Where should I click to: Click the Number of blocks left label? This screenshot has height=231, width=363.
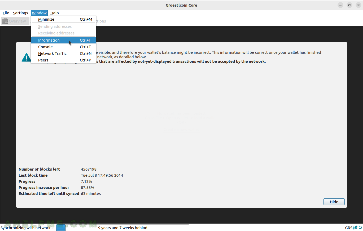tap(39, 169)
